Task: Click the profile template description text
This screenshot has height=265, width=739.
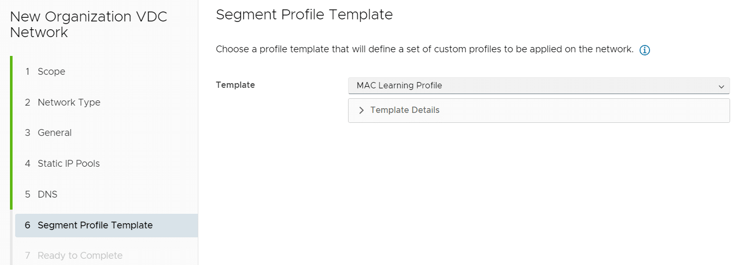Action: pos(424,50)
